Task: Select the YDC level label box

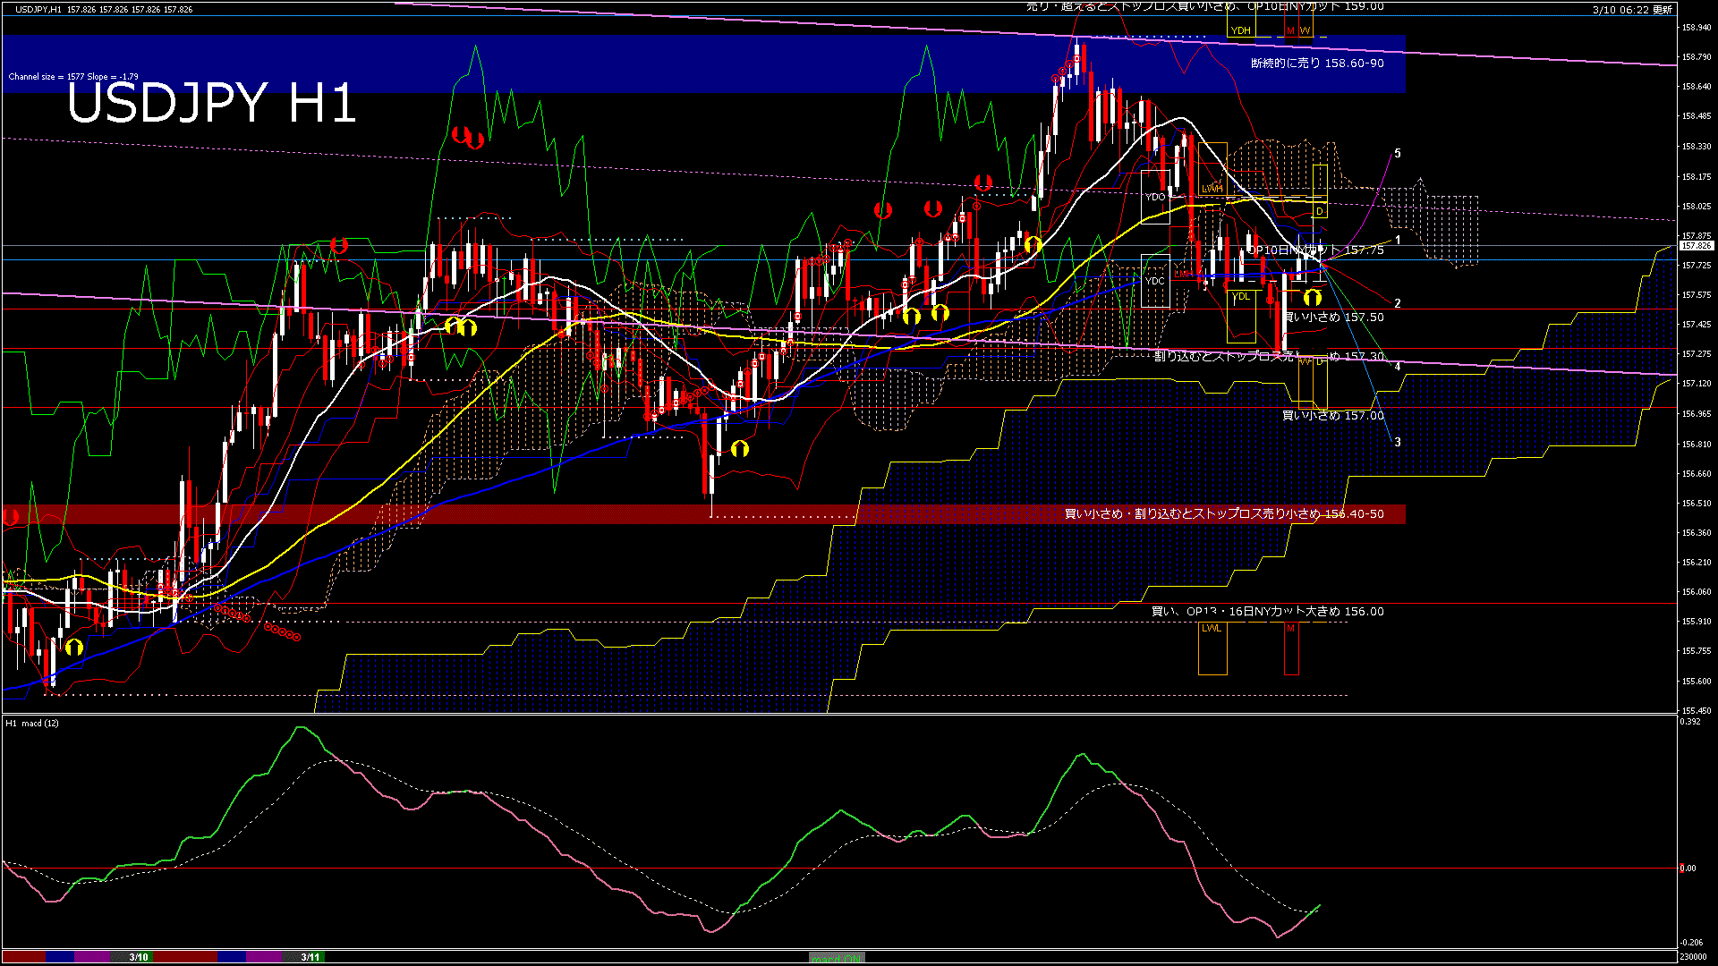Action: (1155, 281)
